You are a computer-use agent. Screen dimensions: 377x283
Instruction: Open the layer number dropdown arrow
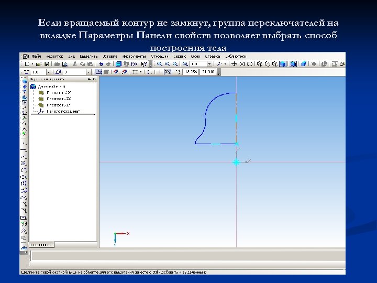click(88, 72)
